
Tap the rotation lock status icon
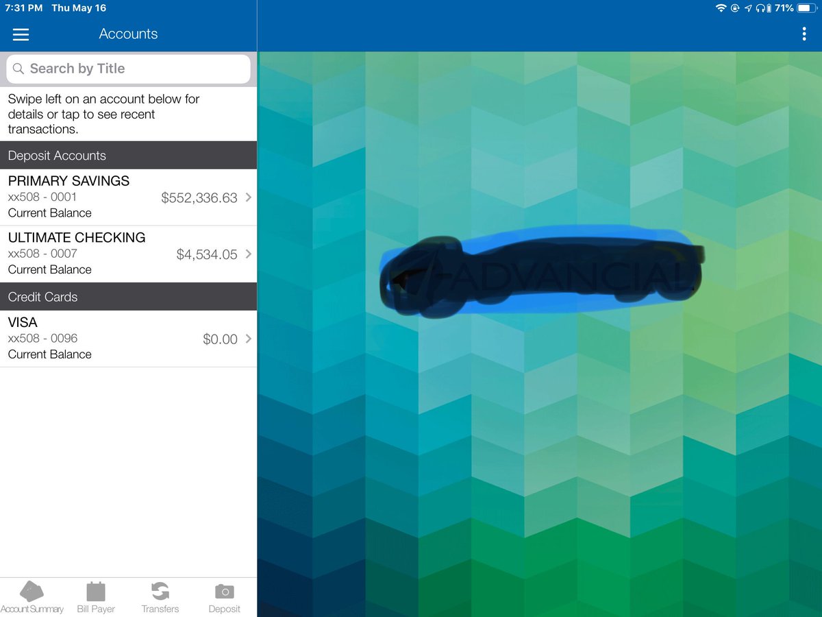pos(735,8)
